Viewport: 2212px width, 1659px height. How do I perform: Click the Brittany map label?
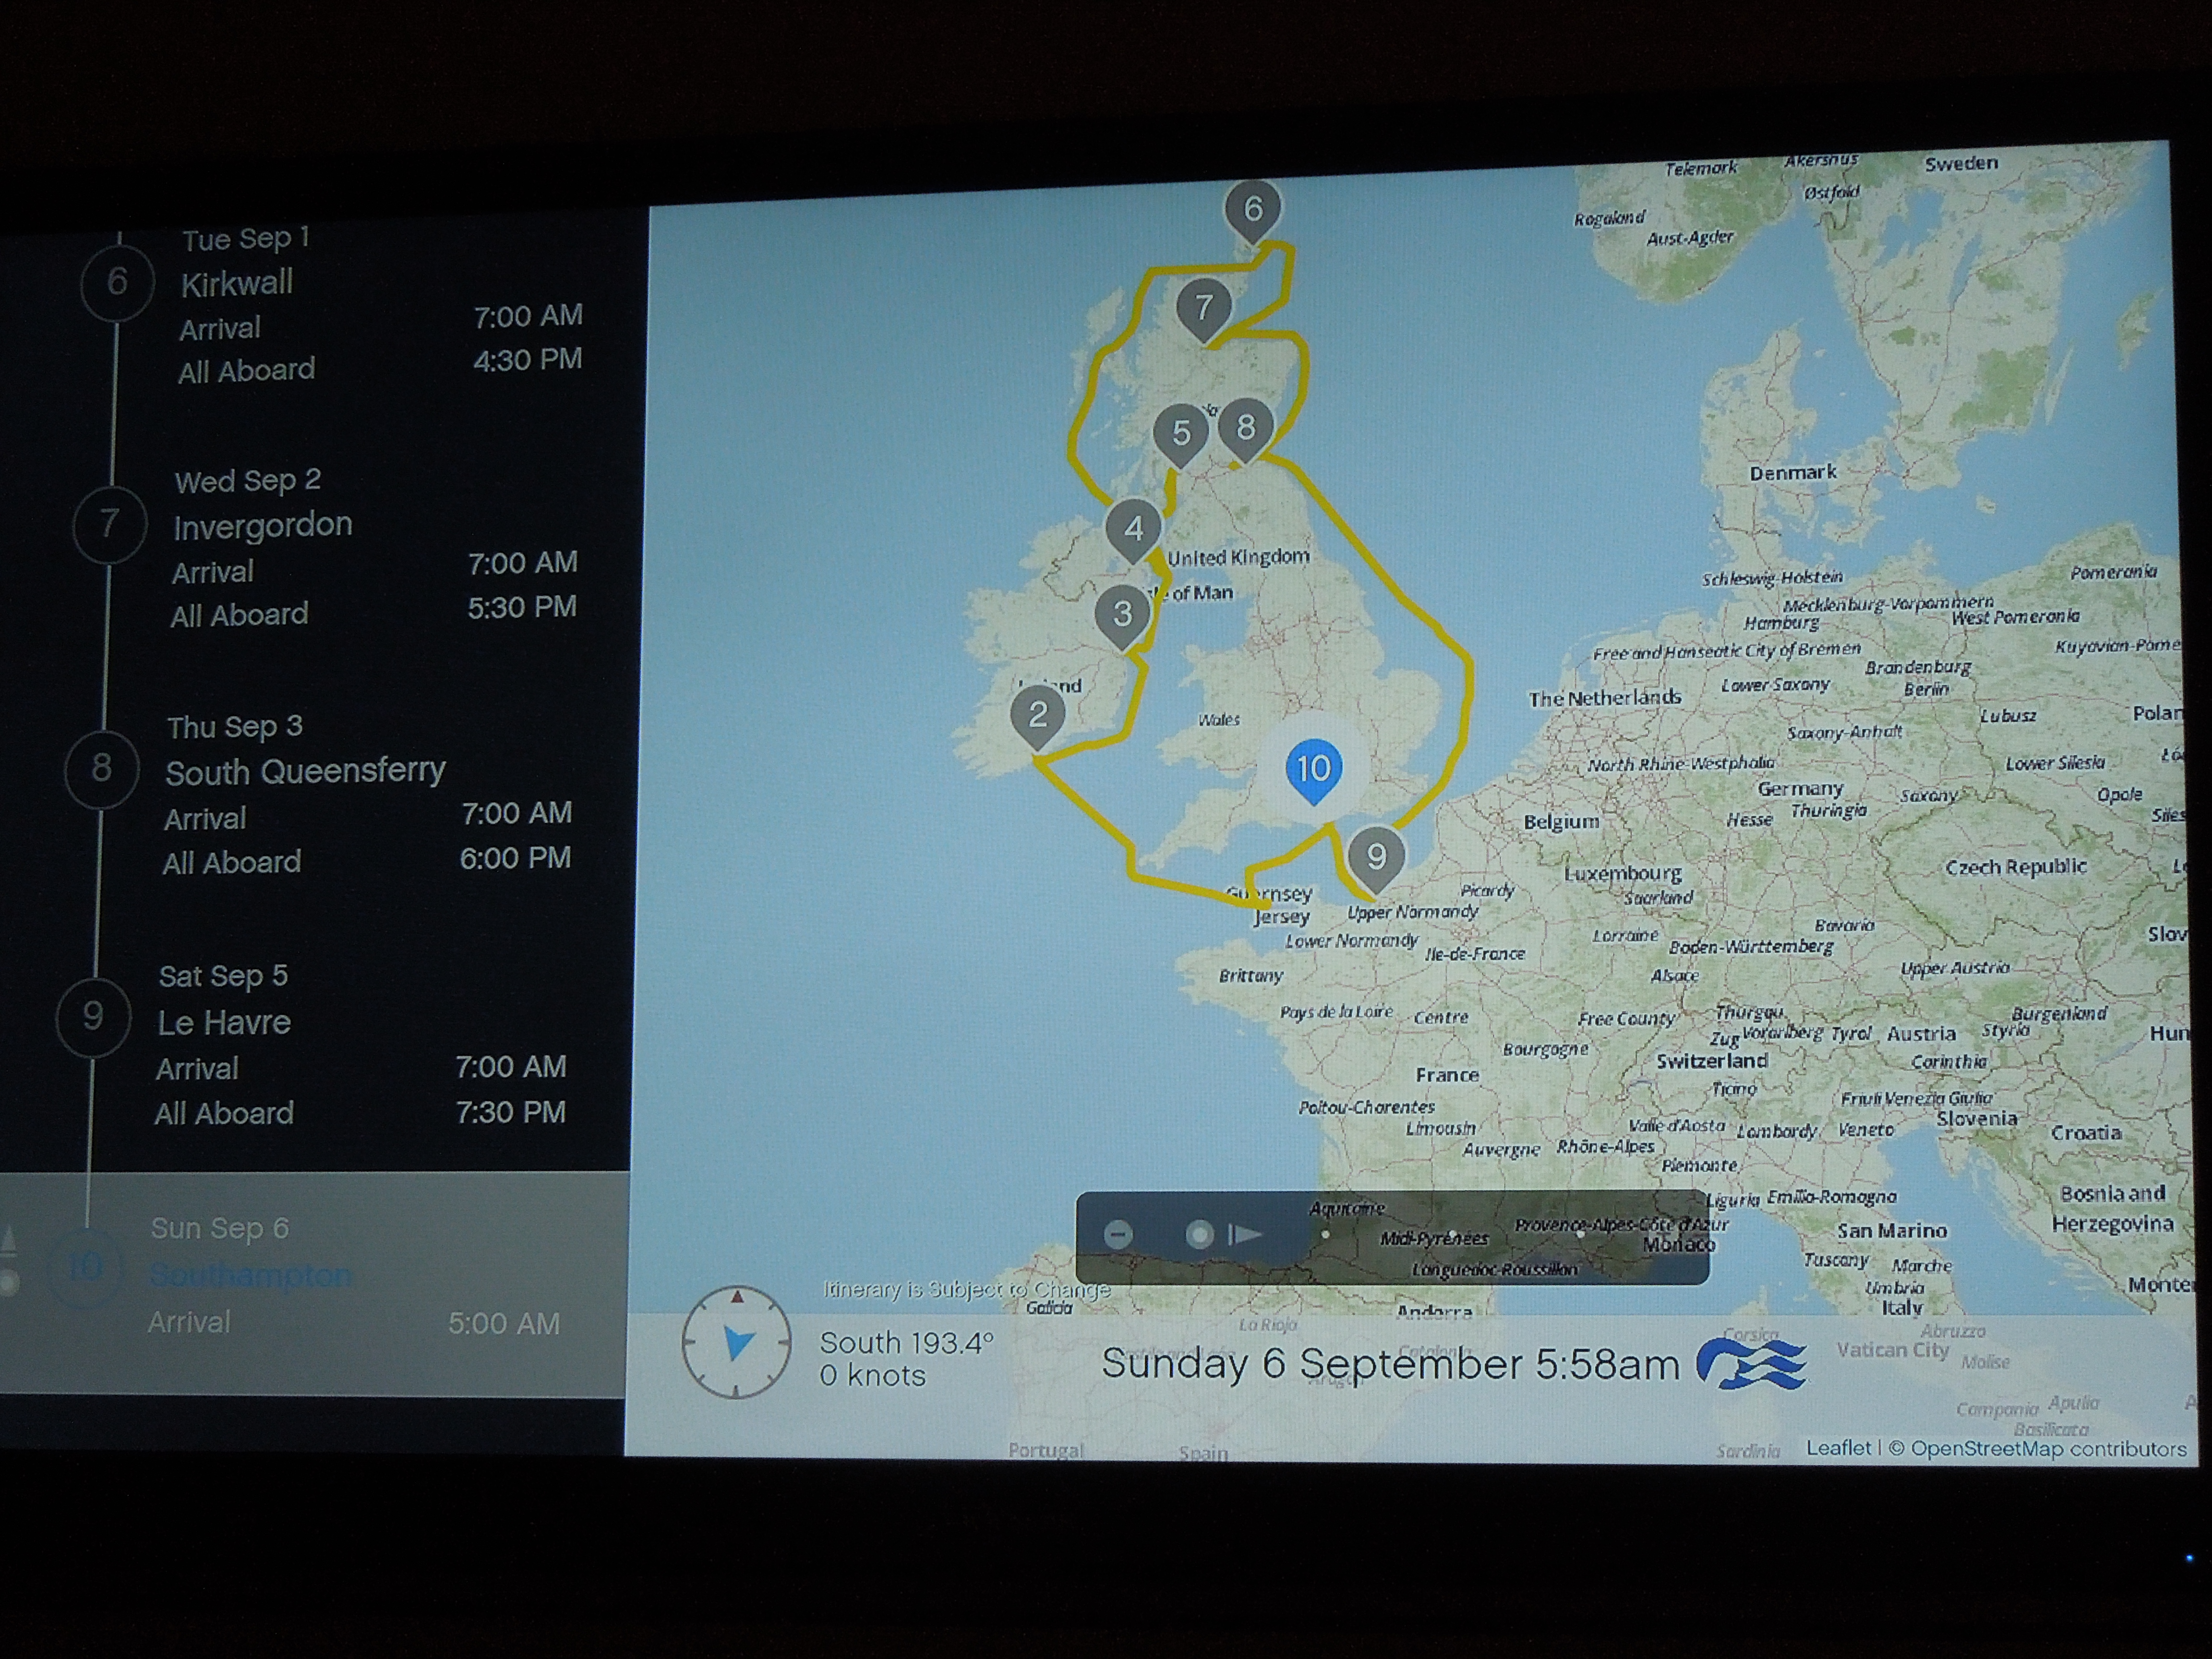point(1251,975)
